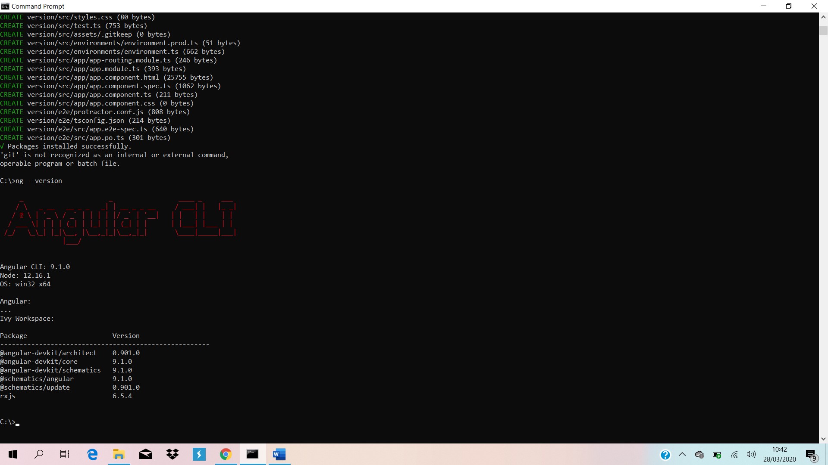Click 'Packages installed successfully.' text
This screenshot has height=465, width=828.
click(x=69, y=146)
